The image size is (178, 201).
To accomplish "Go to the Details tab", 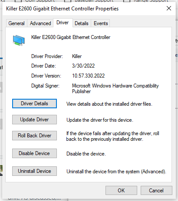I will click(82, 23).
